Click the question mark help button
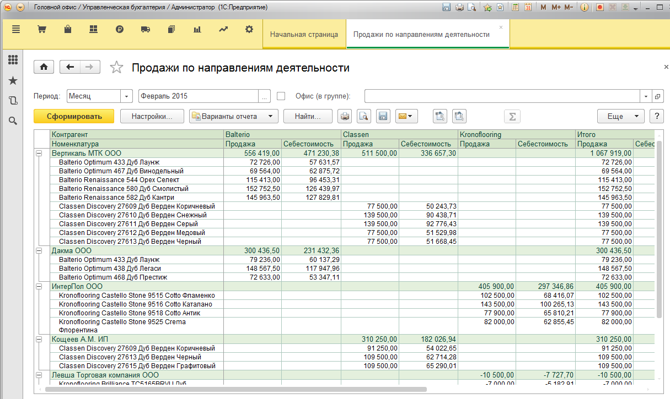 (657, 116)
